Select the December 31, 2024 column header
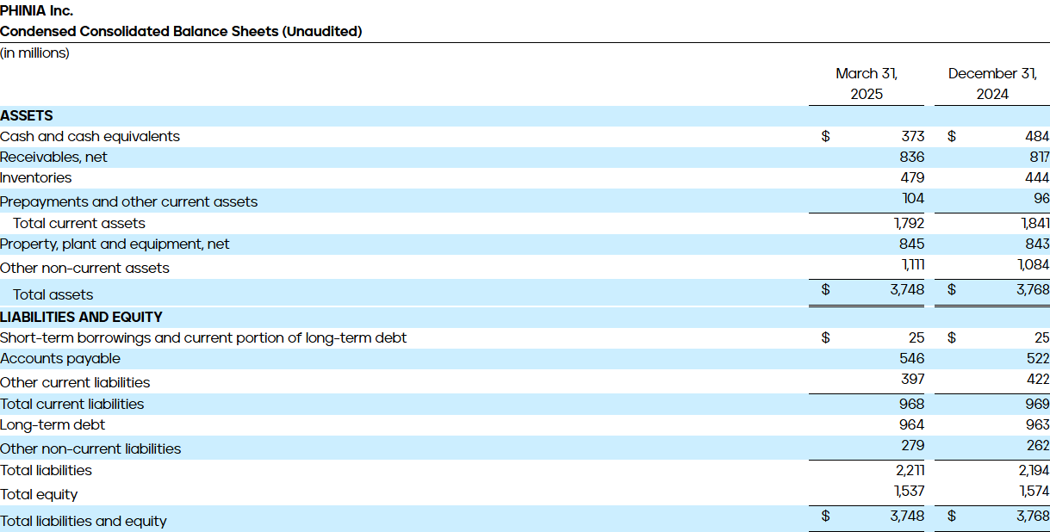 (x=991, y=82)
